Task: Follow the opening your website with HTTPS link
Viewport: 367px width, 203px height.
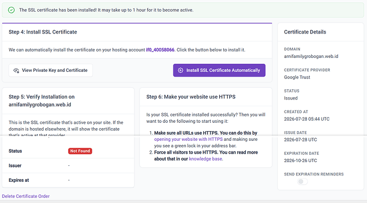Action: (188, 139)
